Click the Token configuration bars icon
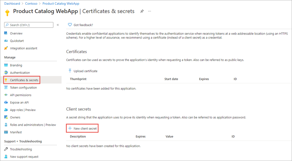Viewport: 292px width, 161px height. (6, 87)
